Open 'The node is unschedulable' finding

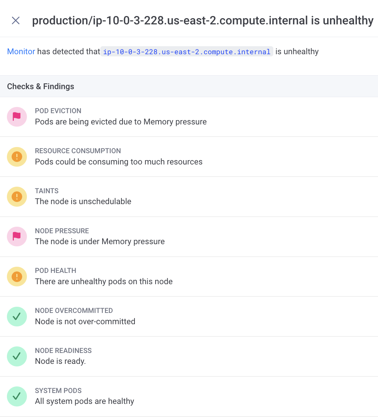[83, 202]
